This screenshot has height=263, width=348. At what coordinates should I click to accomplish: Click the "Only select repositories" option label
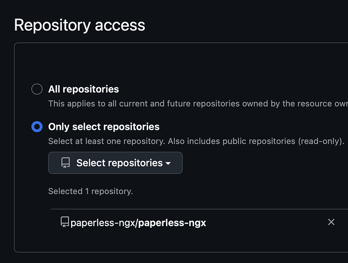point(103,127)
